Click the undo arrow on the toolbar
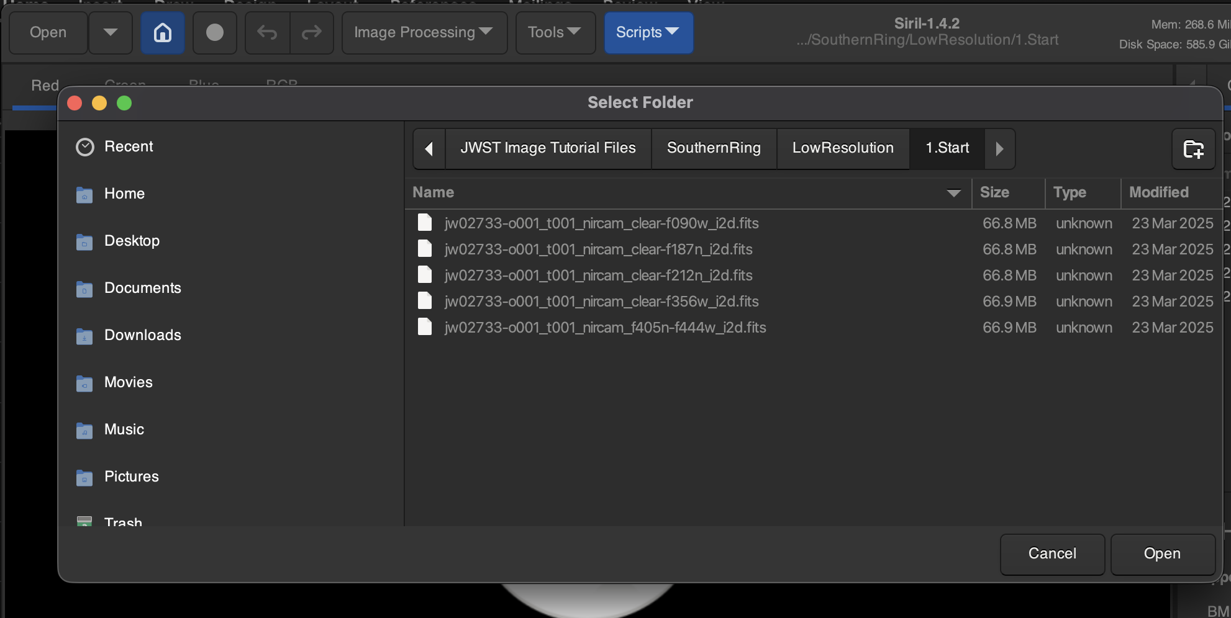Image resolution: width=1231 pixels, height=618 pixels. [266, 32]
